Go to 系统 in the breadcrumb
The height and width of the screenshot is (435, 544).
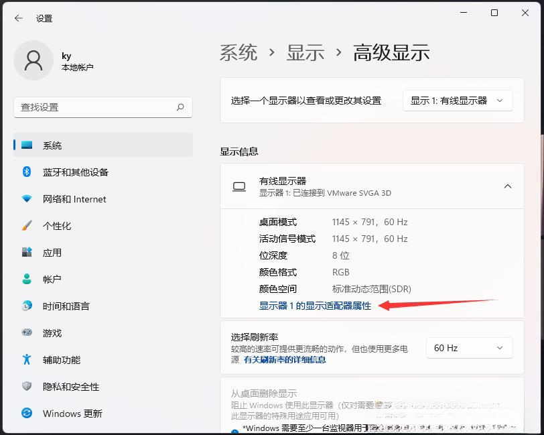coord(239,52)
